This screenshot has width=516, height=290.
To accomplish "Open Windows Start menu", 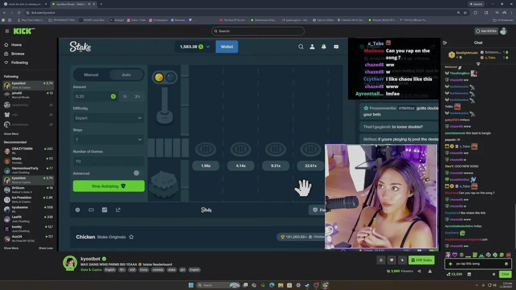I will (x=191, y=285).
